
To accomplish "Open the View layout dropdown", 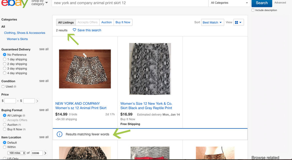I will pos(238,22).
